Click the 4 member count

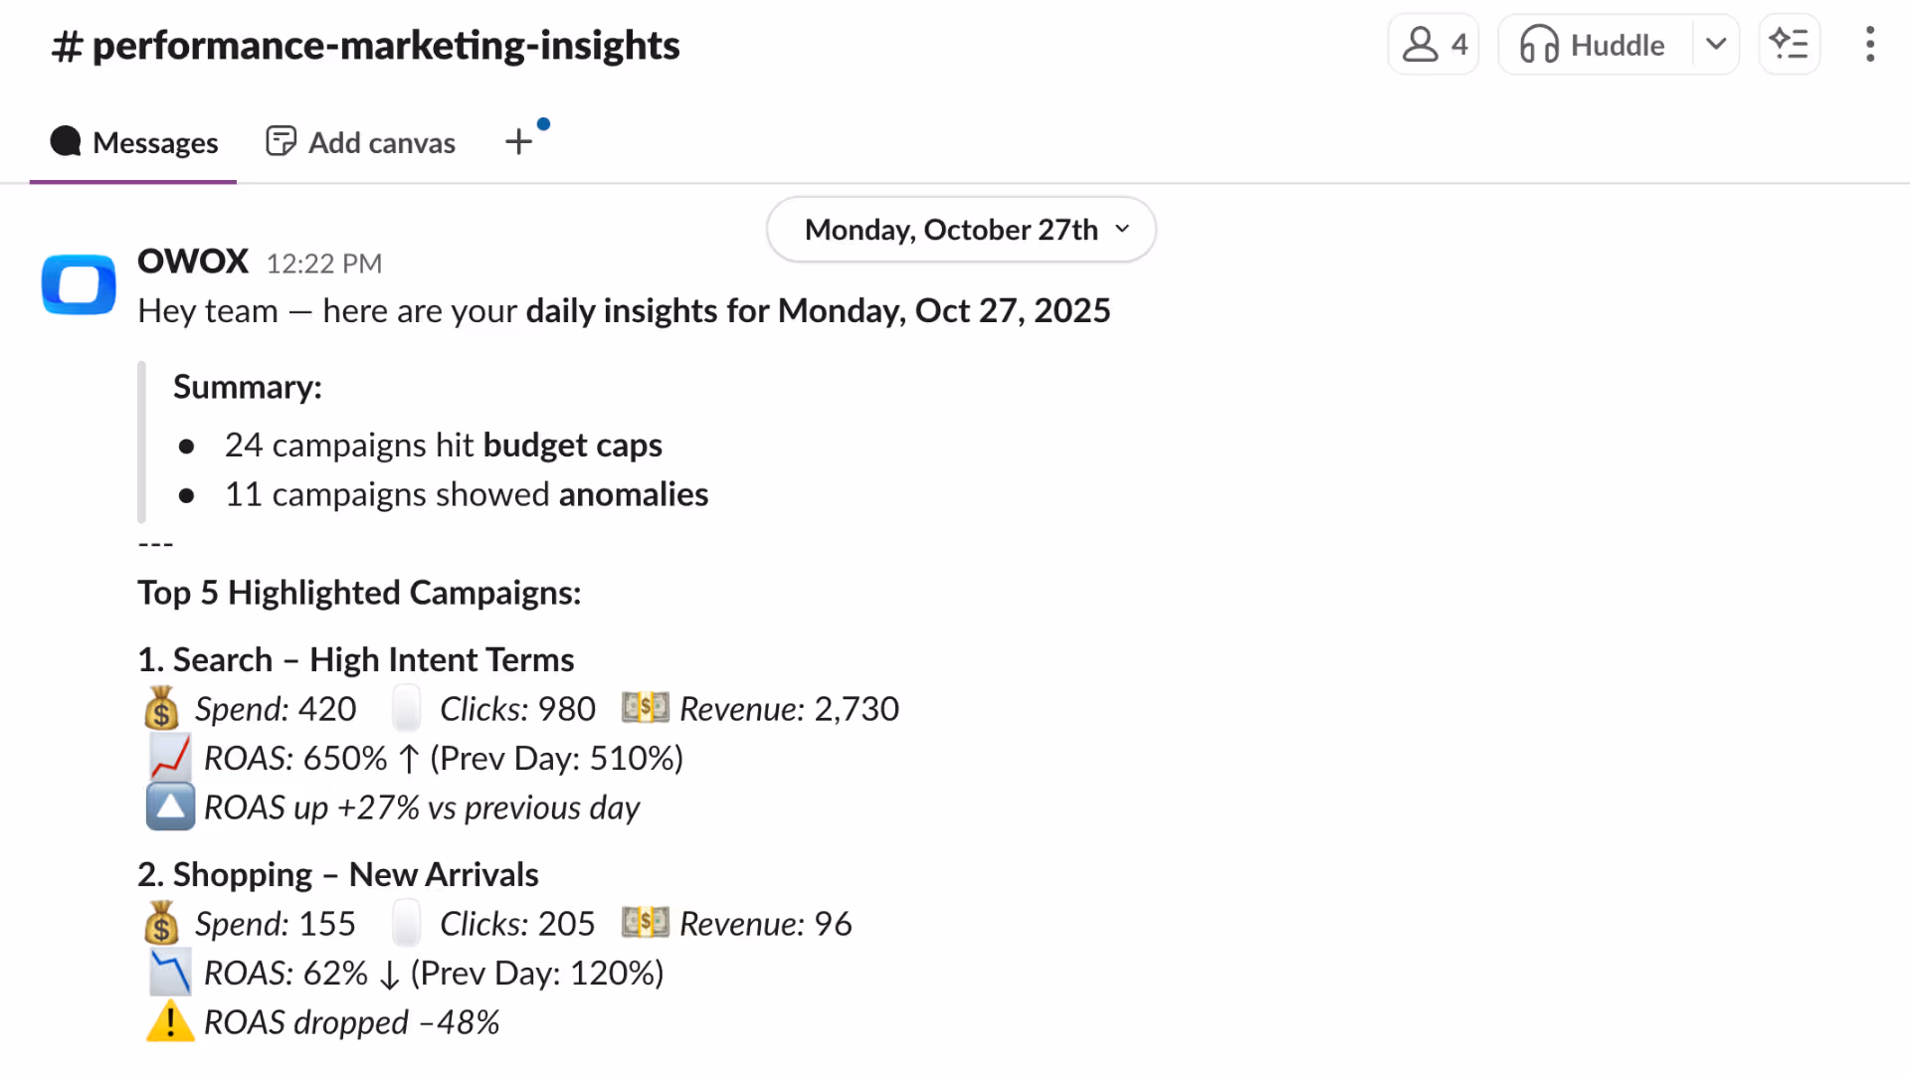[x=1460, y=44]
